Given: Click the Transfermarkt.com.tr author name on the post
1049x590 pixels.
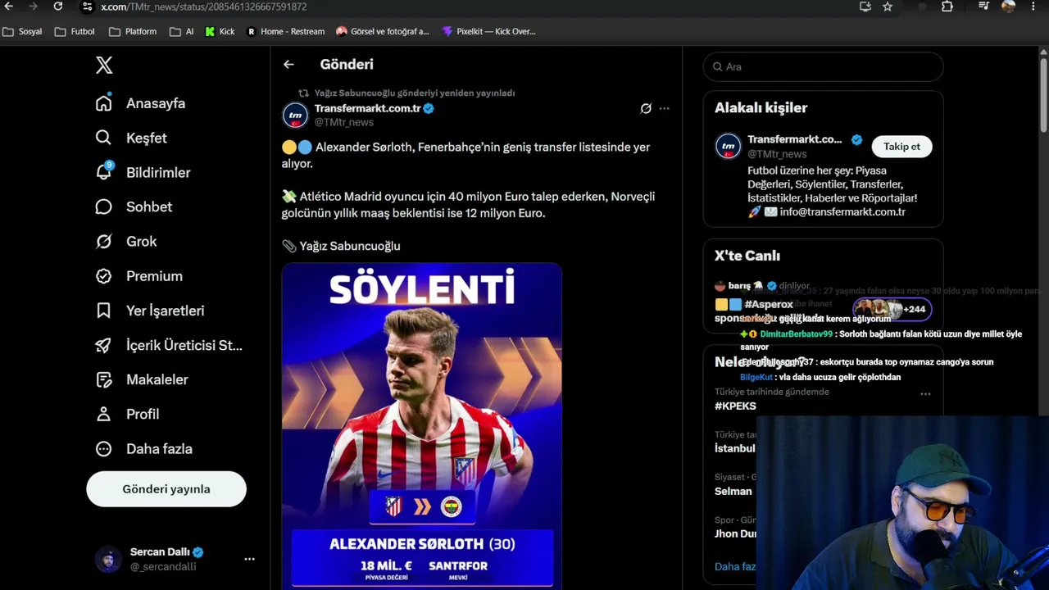Looking at the screenshot, I should pyautogui.click(x=367, y=108).
